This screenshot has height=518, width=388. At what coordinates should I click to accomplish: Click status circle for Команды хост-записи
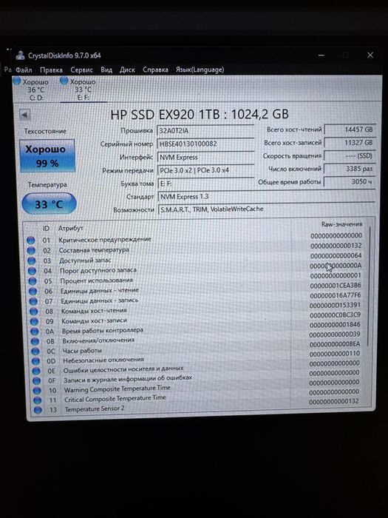34,321
